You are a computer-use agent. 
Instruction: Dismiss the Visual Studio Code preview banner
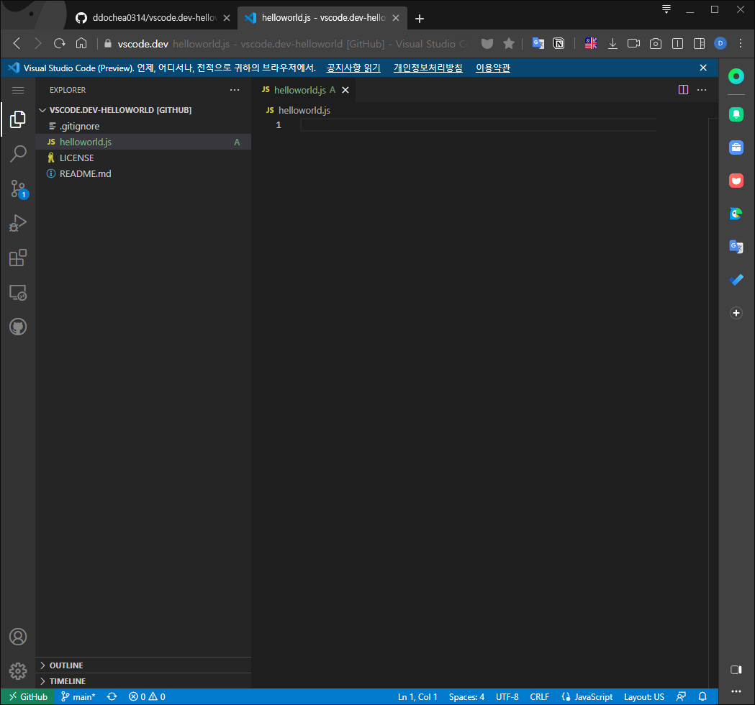tap(703, 68)
